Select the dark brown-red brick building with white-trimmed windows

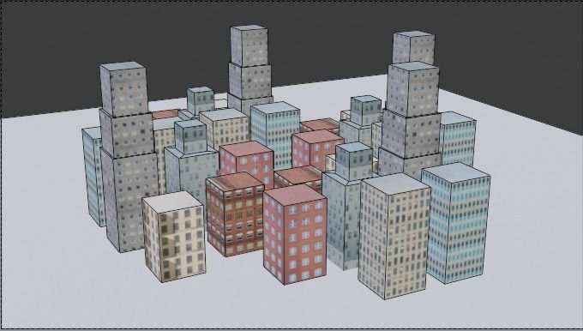[x=235, y=214]
